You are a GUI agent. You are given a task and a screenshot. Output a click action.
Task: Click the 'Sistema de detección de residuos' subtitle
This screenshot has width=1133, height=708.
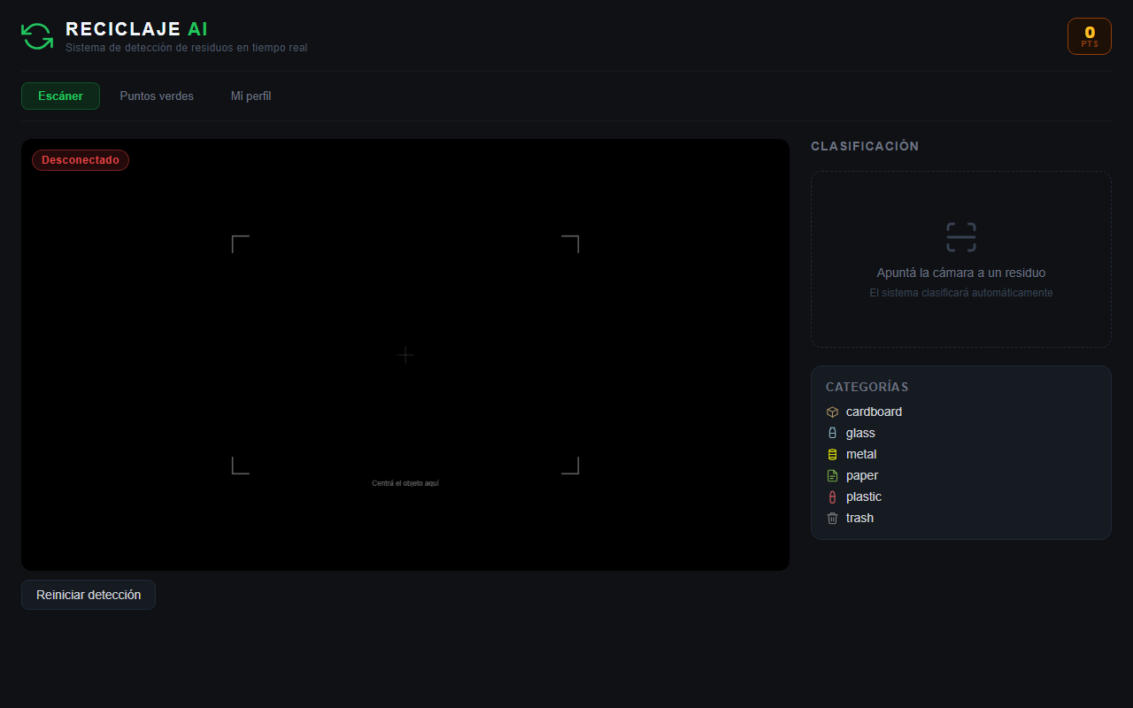pyautogui.click(x=187, y=48)
